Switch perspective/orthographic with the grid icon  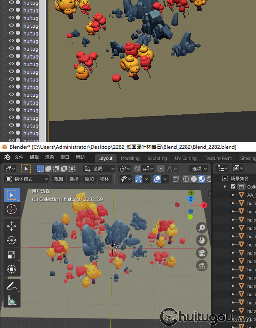[x=202, y=265]
